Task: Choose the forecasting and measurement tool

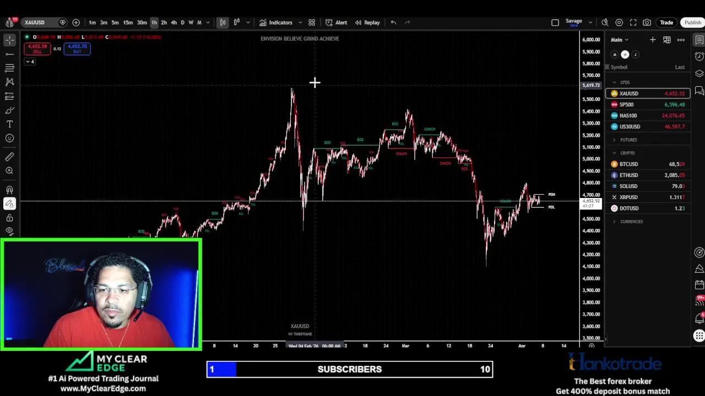Action: [9, 96]
